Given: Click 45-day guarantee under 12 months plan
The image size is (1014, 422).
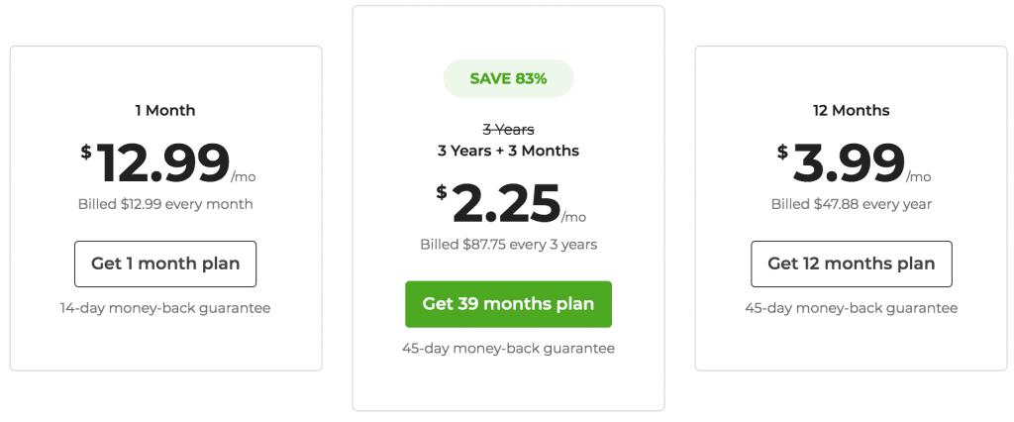Looking at the screenshot, I should pyautogui.click(x=851, y=308).
